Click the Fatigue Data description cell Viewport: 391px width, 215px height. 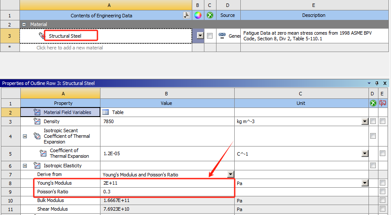(x=314, y=36)
